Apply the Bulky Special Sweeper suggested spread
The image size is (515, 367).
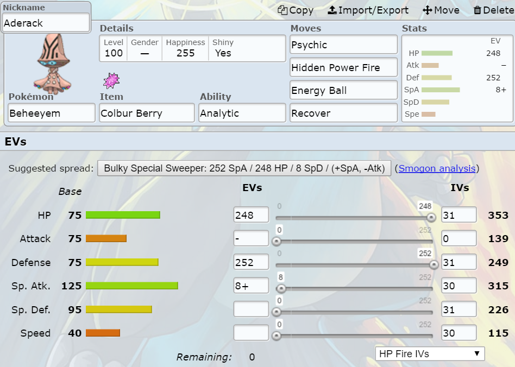pyautogui.click(x=244, y=168)
